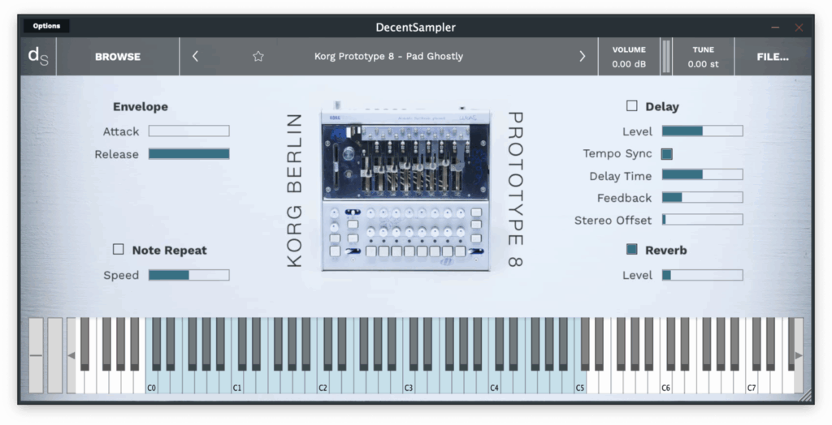
Task: Open the FILE... menu
Action: [772, 57]
